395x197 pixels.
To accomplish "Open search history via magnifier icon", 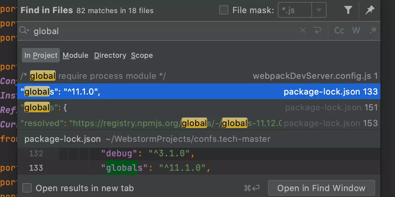I will click(x=24, y=31).
